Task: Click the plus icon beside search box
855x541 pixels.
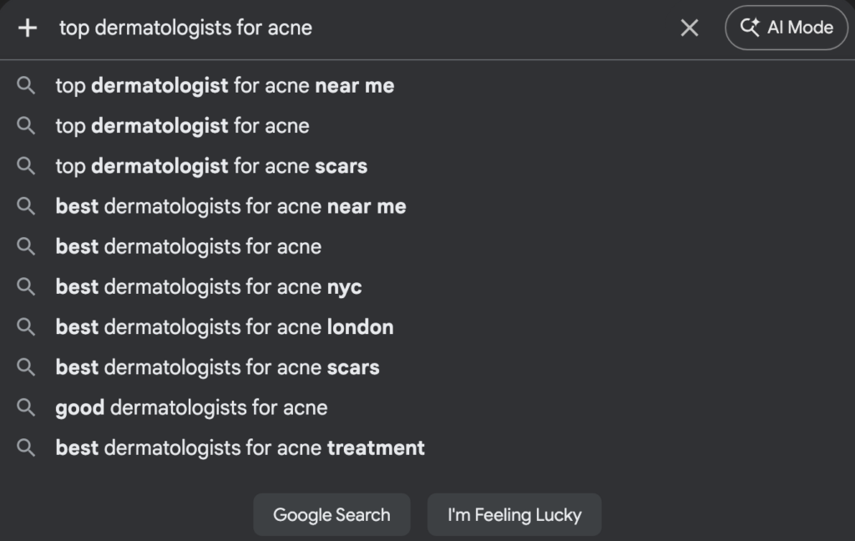Action: [x=28, y=28]
